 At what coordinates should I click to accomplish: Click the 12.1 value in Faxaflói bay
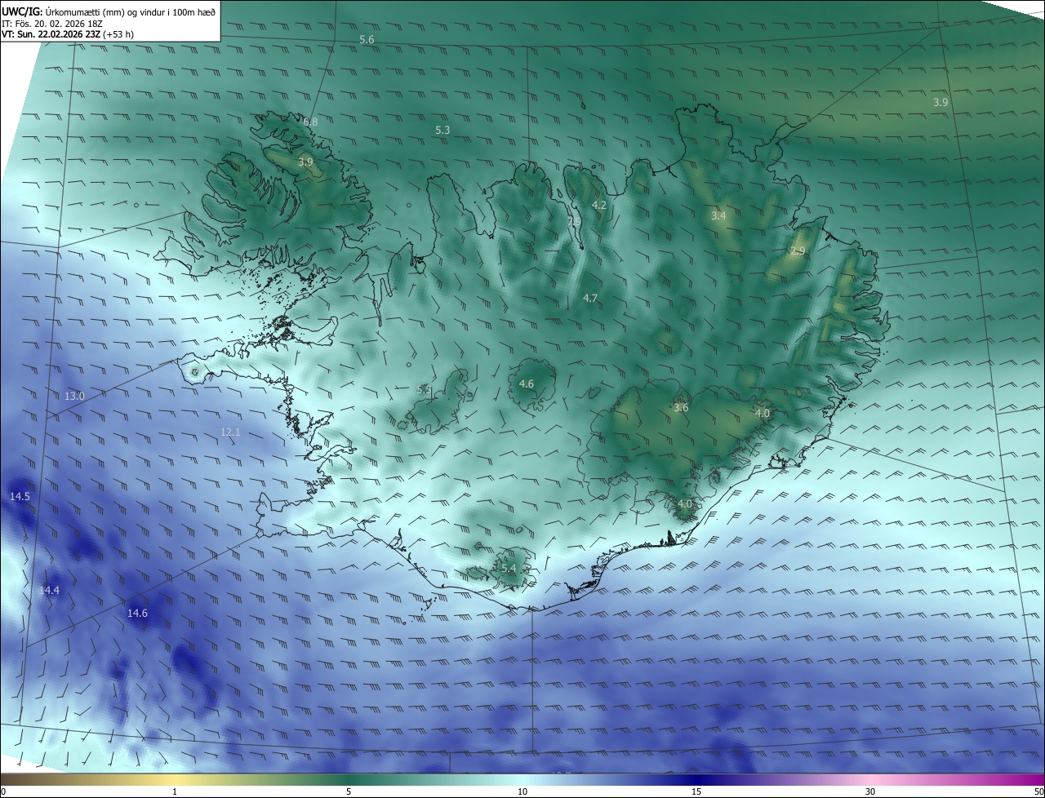pyautogui.click(x=230, y=432)
